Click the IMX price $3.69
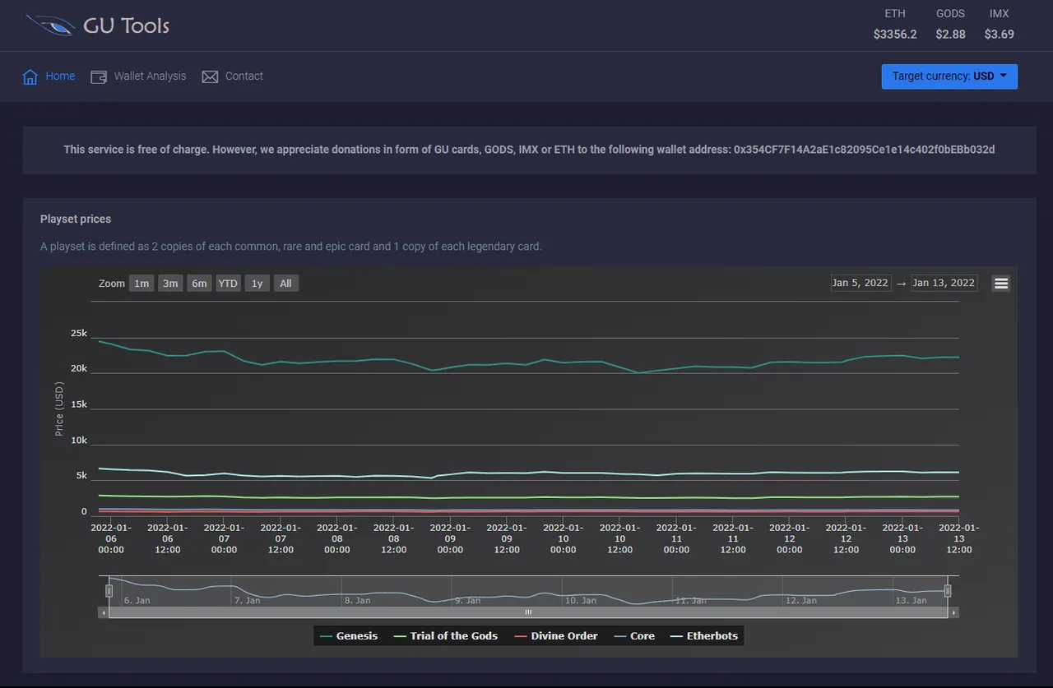The image size is (1053, 688). pyautogui.click(x=999, y=35)
